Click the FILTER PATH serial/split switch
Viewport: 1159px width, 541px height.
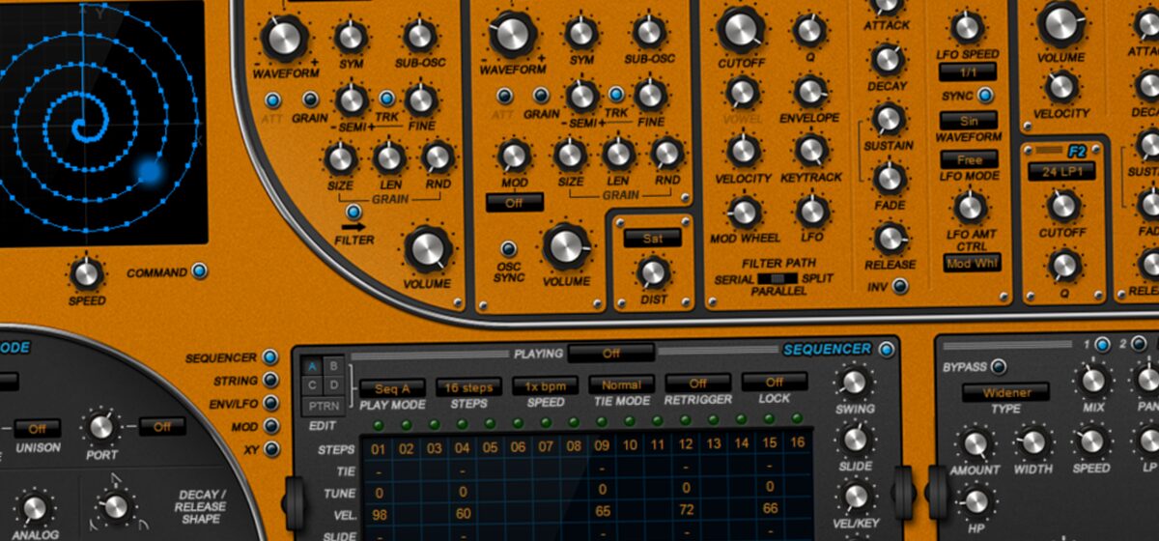click(778, 279)
